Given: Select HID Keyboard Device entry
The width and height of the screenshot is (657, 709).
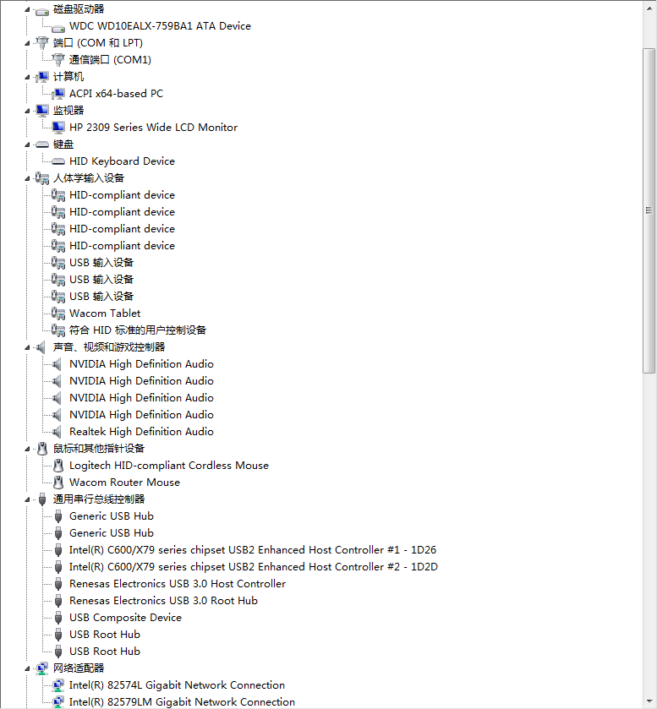Looking at the screenshot, I should (x=122, y=161).
